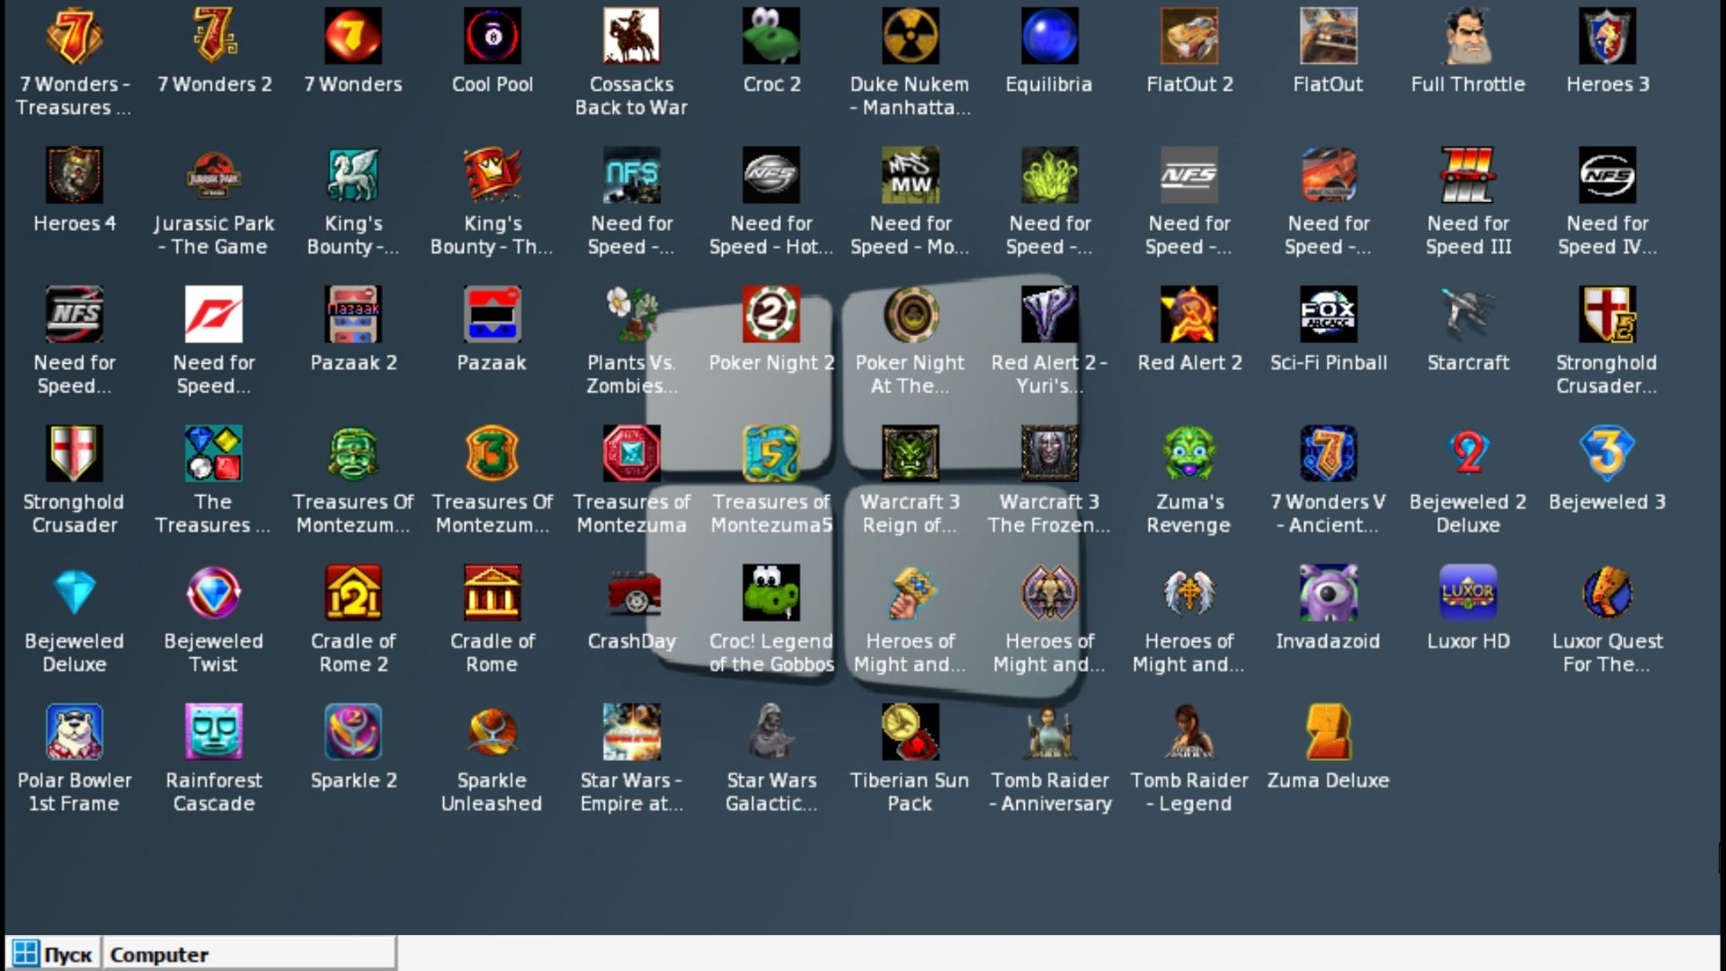Open the CrashDay game icon
This screenshot has height=971, width=1726.
pyautogui.click(x=631, y=594)
